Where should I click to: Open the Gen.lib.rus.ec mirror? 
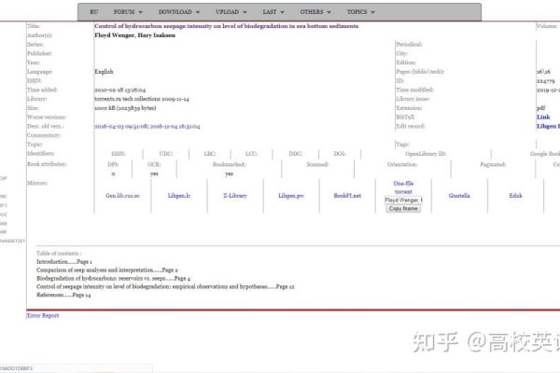coord(124,196)
